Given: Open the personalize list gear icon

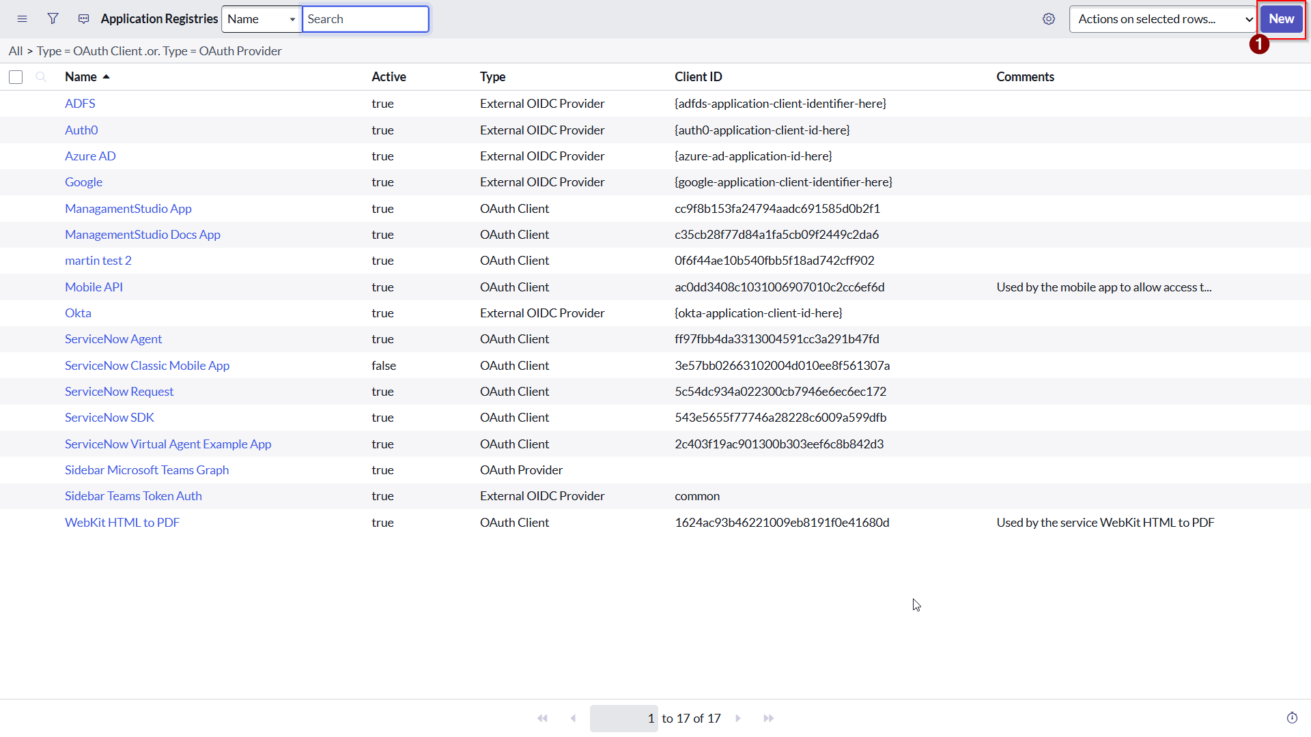Looking at the screenshot, I should click(1049, 19).
